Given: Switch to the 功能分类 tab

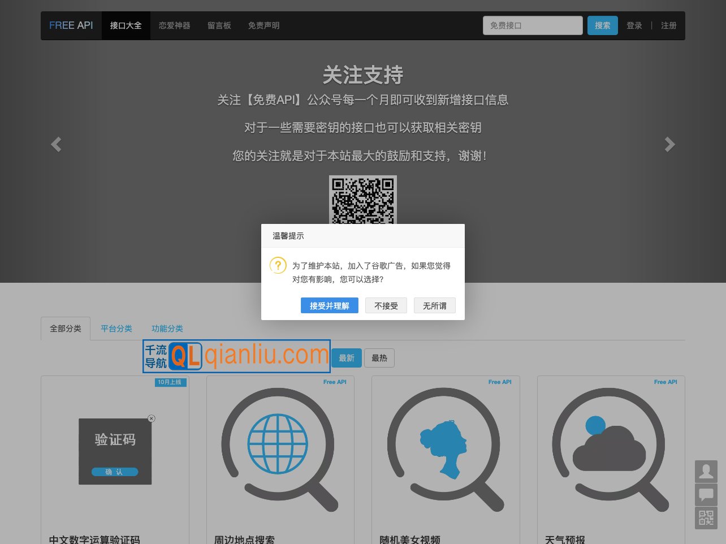Looking at the screenshot, I should click(167, 329).
